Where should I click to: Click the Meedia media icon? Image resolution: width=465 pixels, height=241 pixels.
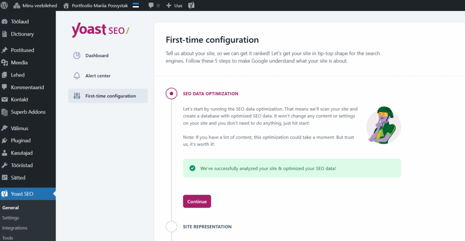point(5,63)
